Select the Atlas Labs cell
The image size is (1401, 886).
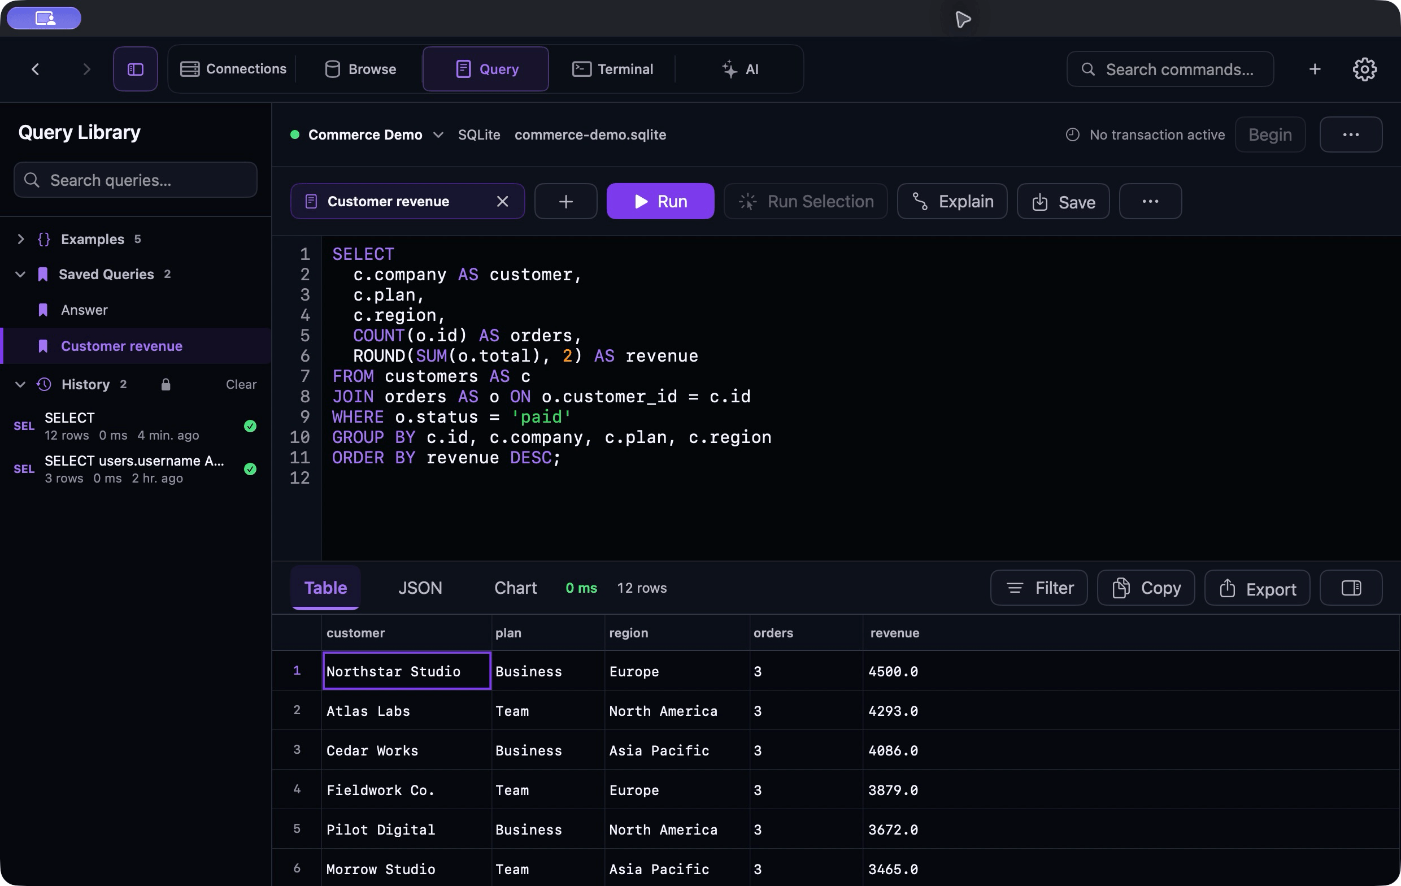(x=406, y=711)
